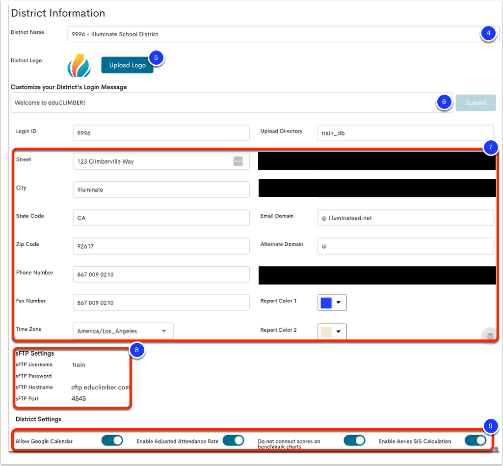Click the Submit button for login message

click(x=476, y=103)
